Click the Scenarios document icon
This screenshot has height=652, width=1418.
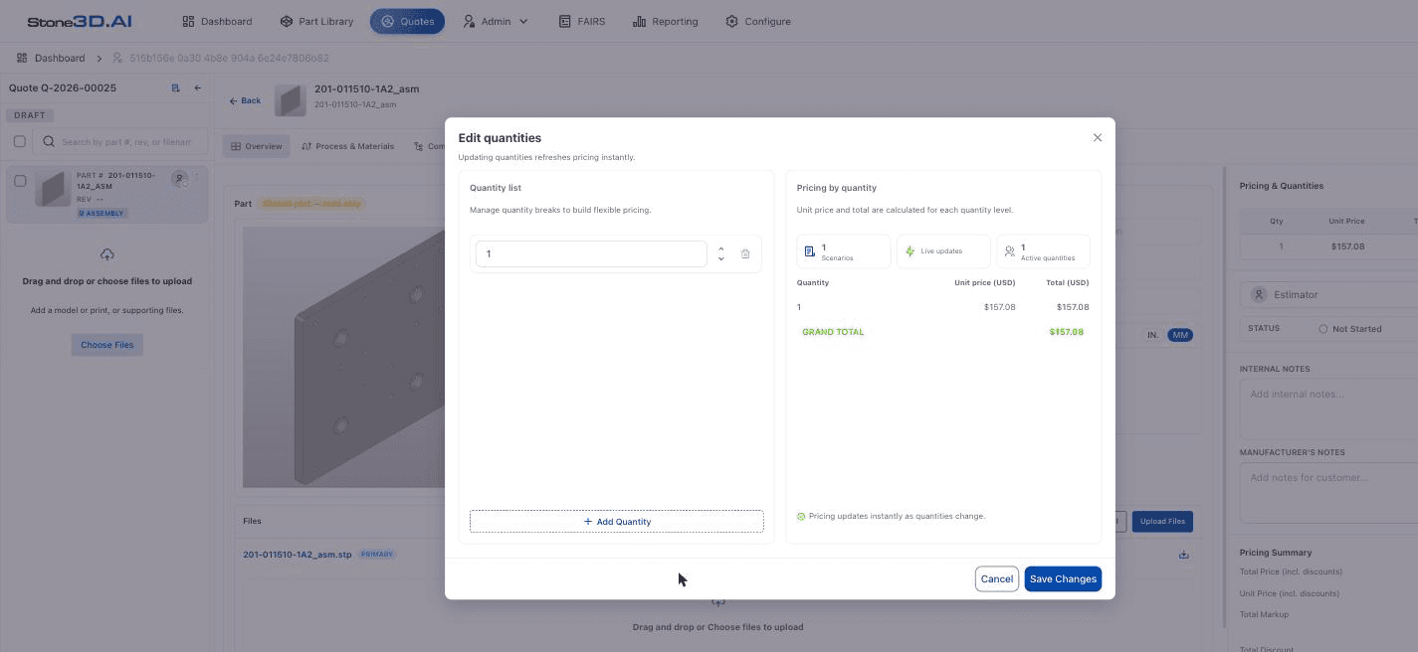810,251
